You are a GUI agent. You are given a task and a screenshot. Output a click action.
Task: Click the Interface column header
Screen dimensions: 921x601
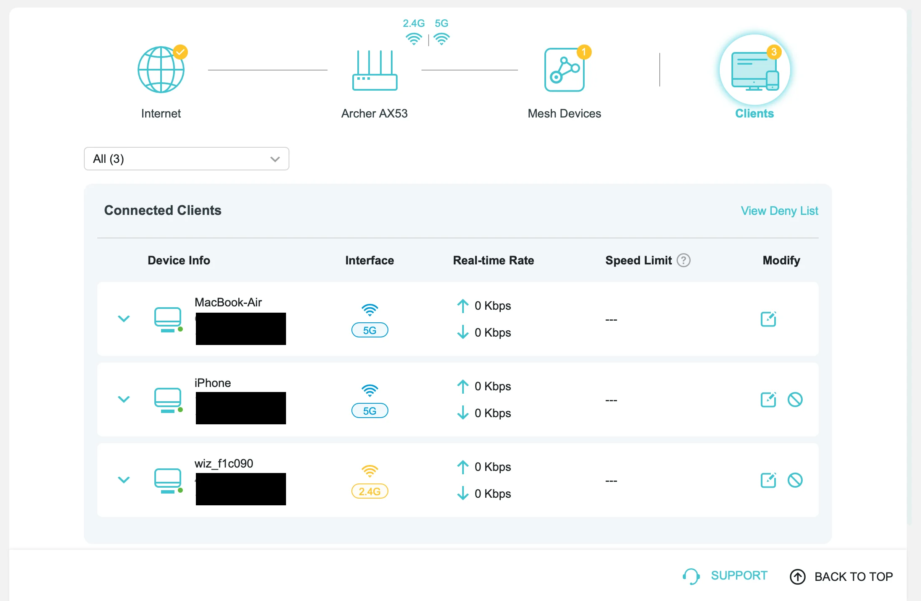pyautogui.click(x=369, y=260)
